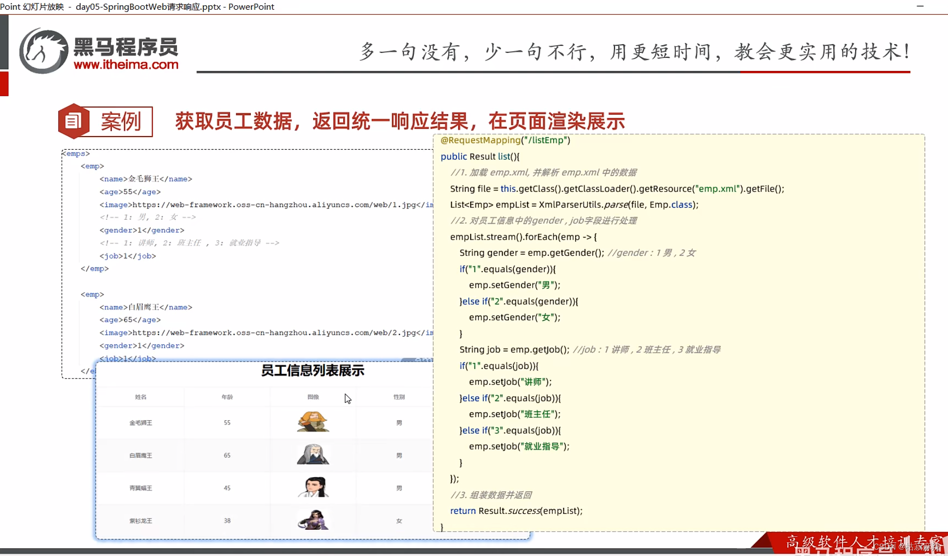This screenshot has height=556, width=948.
Task: Click the 员工信息列表展示 table title
Action: click(313, 370)
